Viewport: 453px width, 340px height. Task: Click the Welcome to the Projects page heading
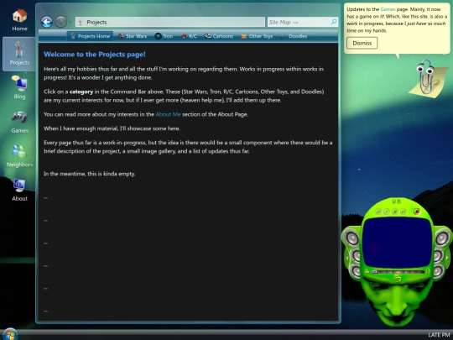click(95, 55)
